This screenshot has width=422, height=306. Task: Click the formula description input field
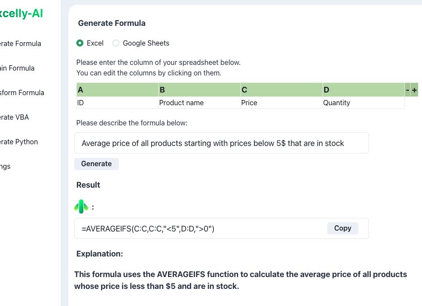coord(221,143)
